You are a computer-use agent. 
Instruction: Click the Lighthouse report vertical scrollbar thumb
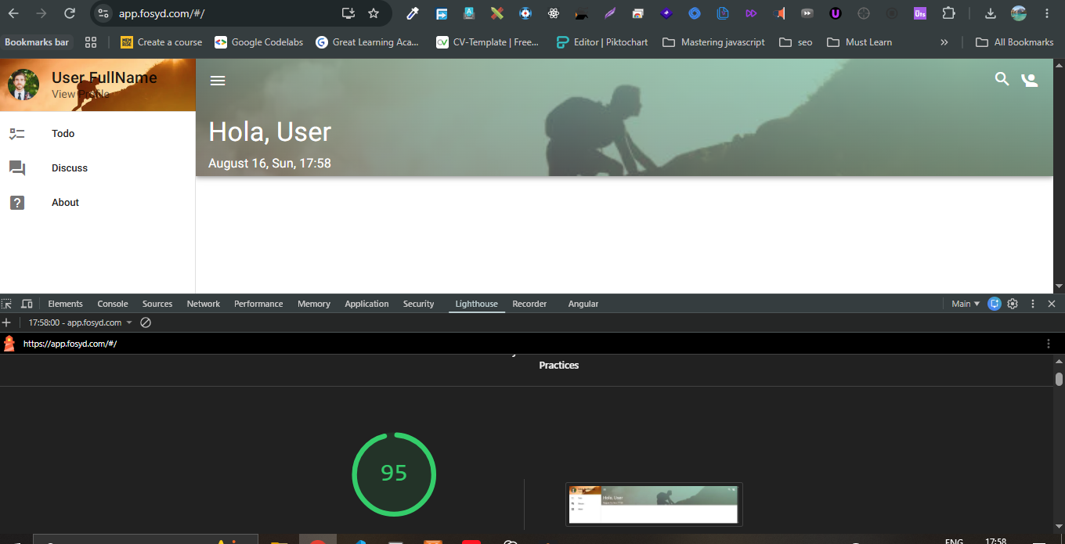click(x=1059, y=379)
